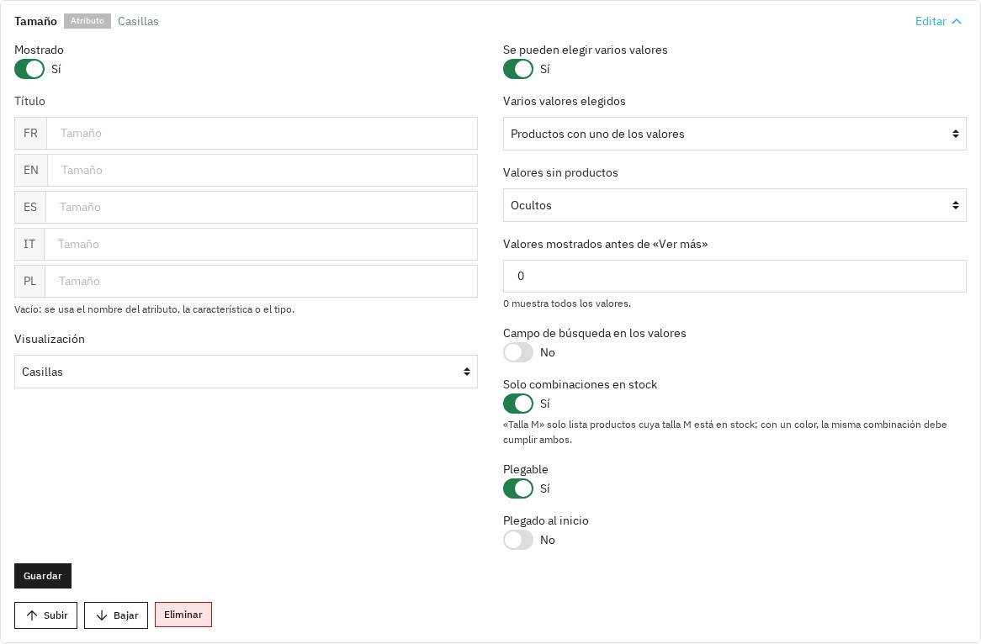Viewport: 981px width, 644px height.
Task: Toggle the Plegable switch
Action: click(518, 489)
